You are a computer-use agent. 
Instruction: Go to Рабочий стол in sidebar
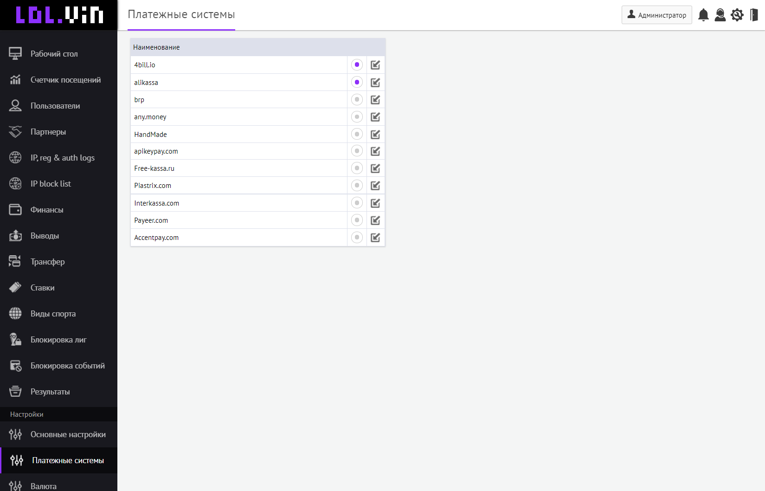click(54, 54)
